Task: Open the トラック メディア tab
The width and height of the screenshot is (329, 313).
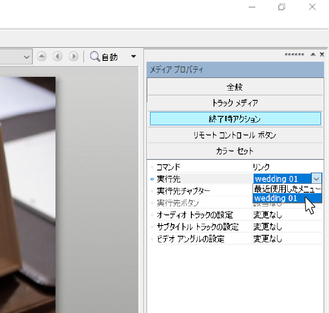Action: [235, 103]
